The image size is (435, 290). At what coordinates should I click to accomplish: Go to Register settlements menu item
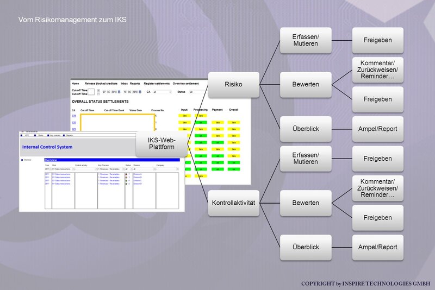point(157,84)
